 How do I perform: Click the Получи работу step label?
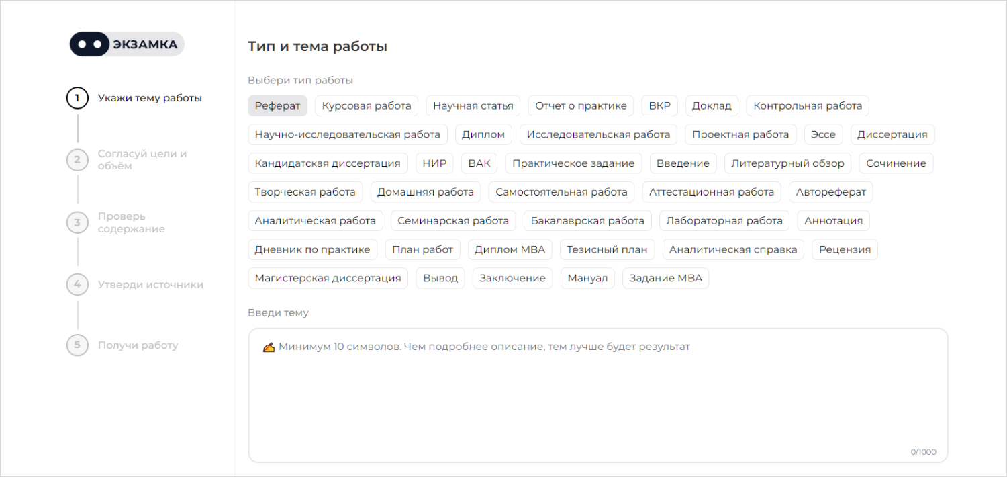coord(138,345)
